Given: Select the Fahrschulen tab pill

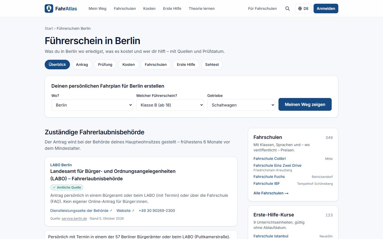Looking at the screenshot, I should (156, 65).
